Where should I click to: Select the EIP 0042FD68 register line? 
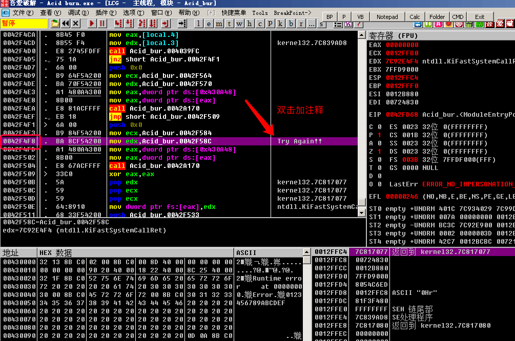[441, 115]
